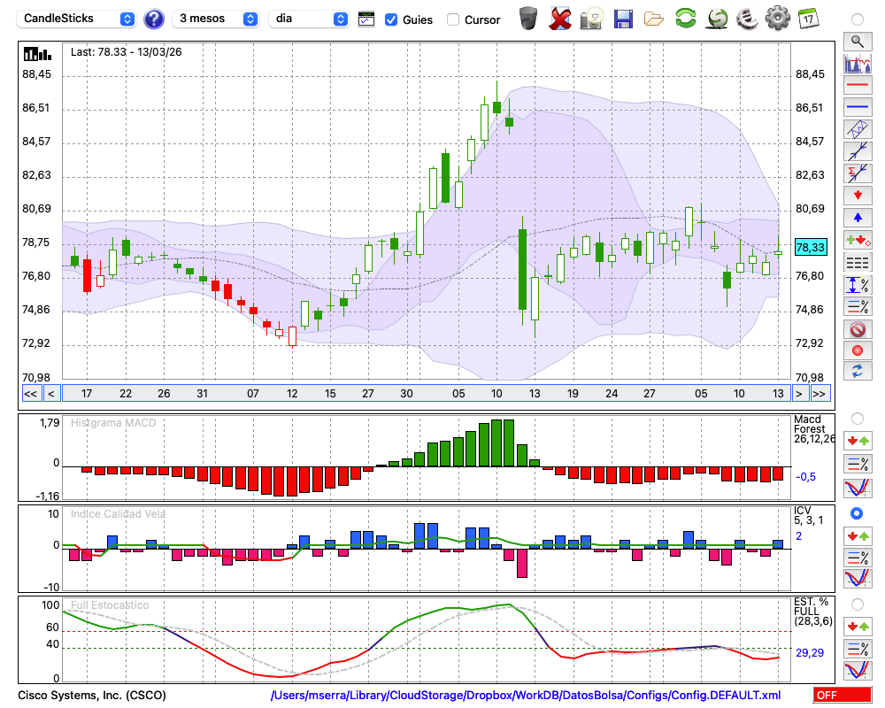885x708 pixels.
Task: Click the date timeline bar below chart
Action: tap(425, 394)
